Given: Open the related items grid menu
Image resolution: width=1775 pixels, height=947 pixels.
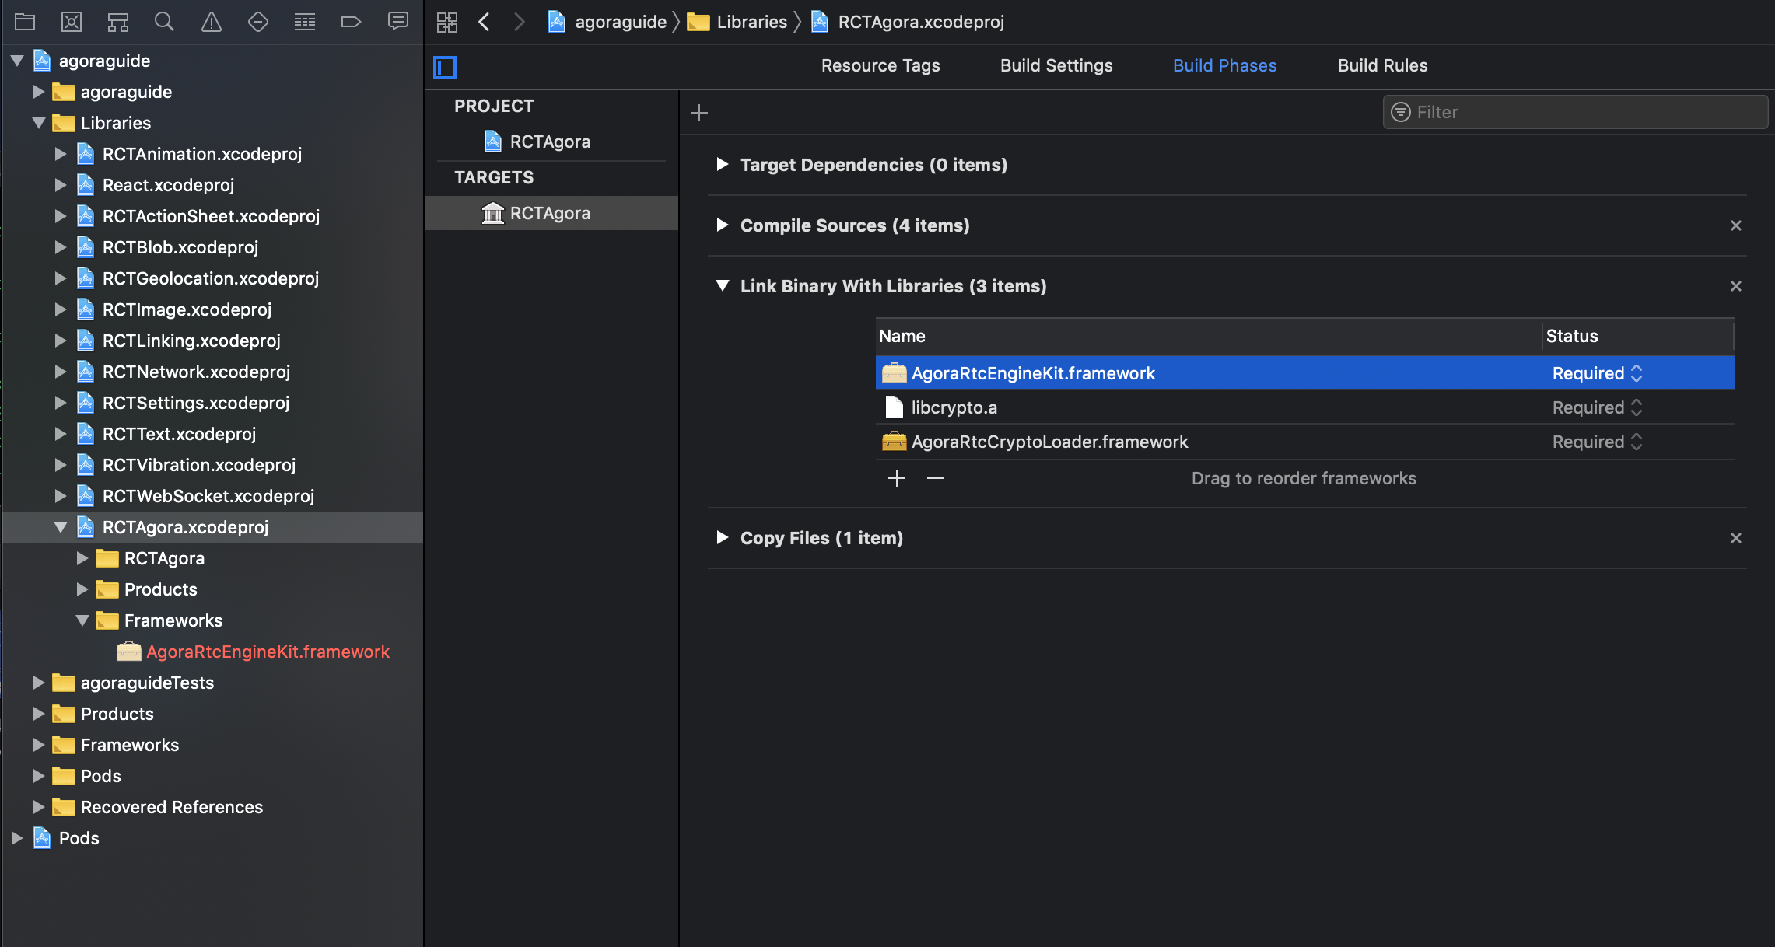Looking at the screenshot, I should pos(447,22).
